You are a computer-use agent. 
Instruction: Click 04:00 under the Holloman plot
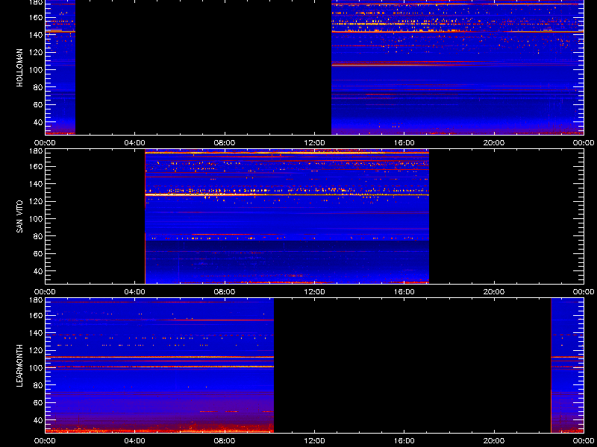(x=135, y=143)
